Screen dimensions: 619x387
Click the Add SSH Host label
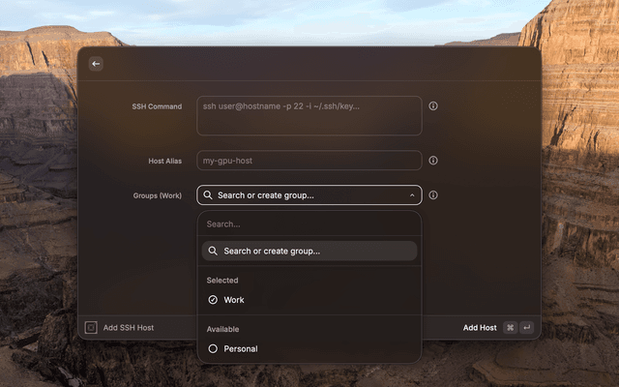click(129, 328)
